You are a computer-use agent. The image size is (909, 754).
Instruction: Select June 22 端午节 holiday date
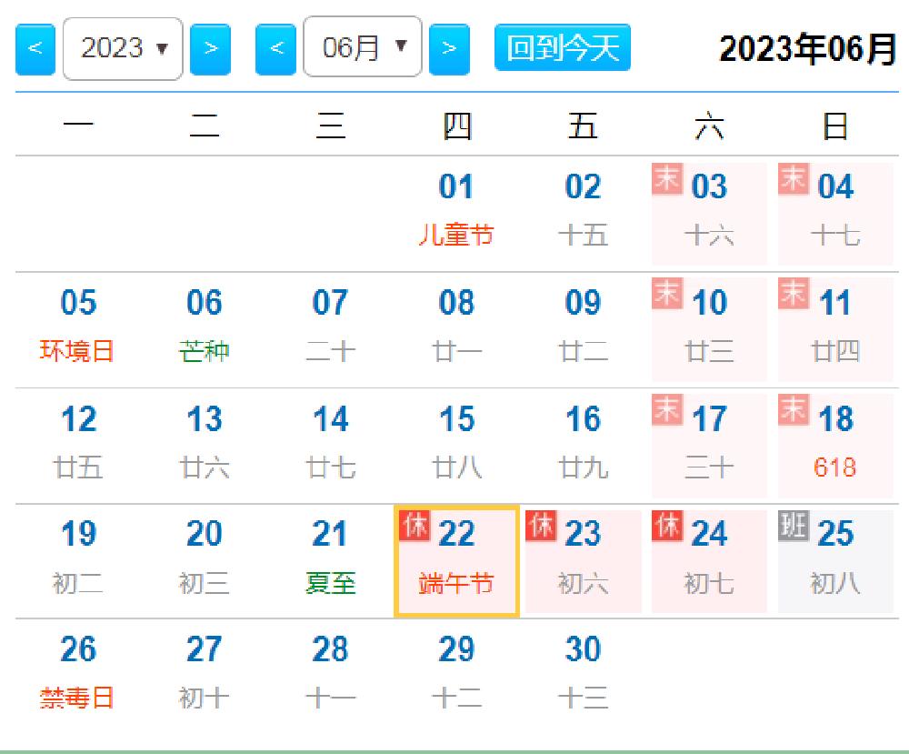456,561
